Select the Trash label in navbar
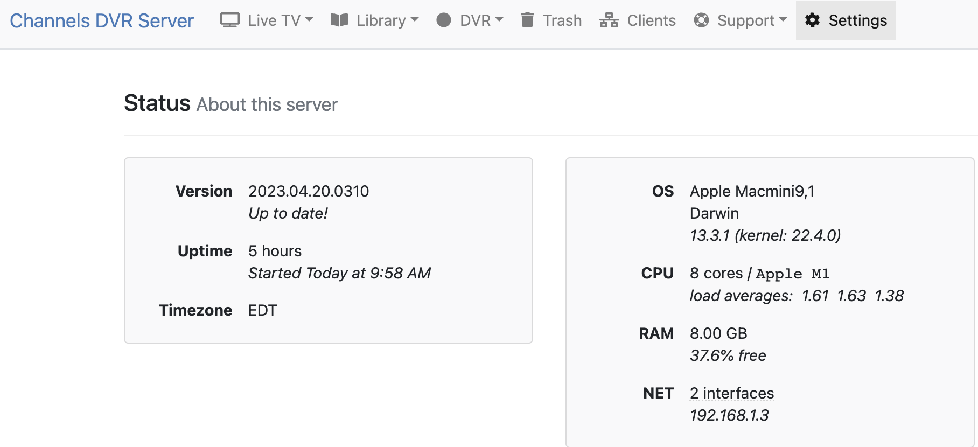 pyautogui.click(x=562, y=20)
